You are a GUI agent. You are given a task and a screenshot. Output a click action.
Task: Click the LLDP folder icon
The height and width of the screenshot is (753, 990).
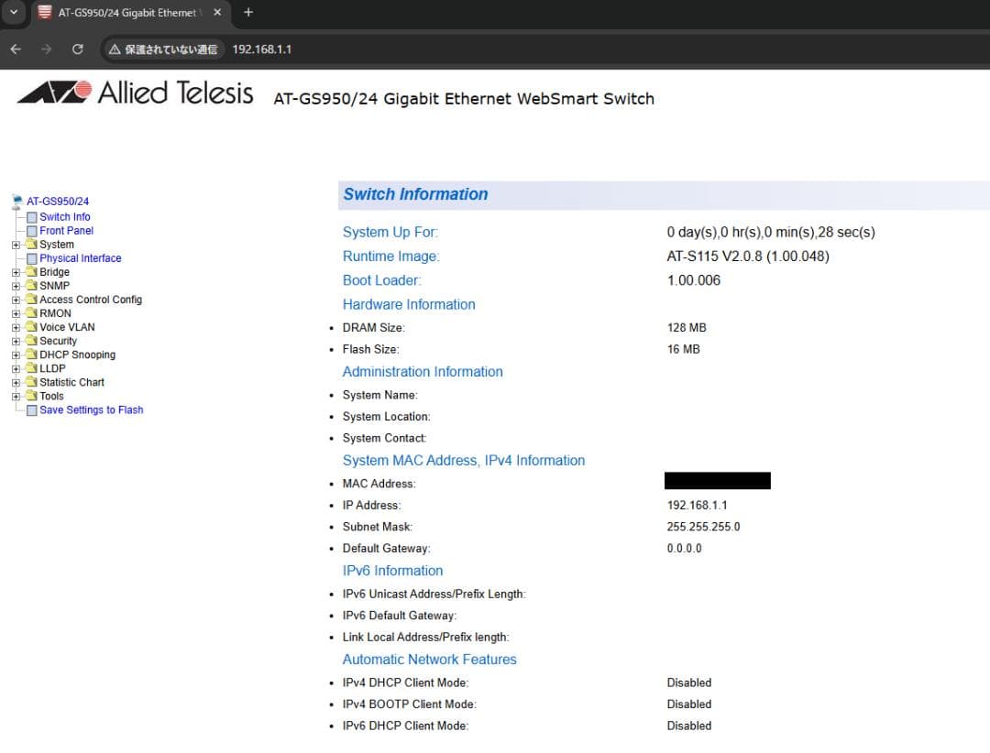point(31,368)
